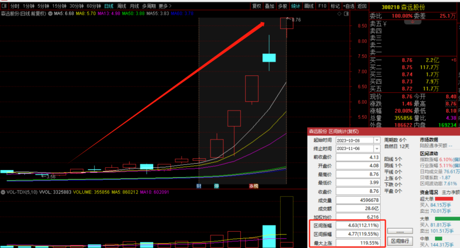Click the 叠加 overlay button
Image resolution: width=460 pixels, height=248 pixels.
click(x=269, y=6)
